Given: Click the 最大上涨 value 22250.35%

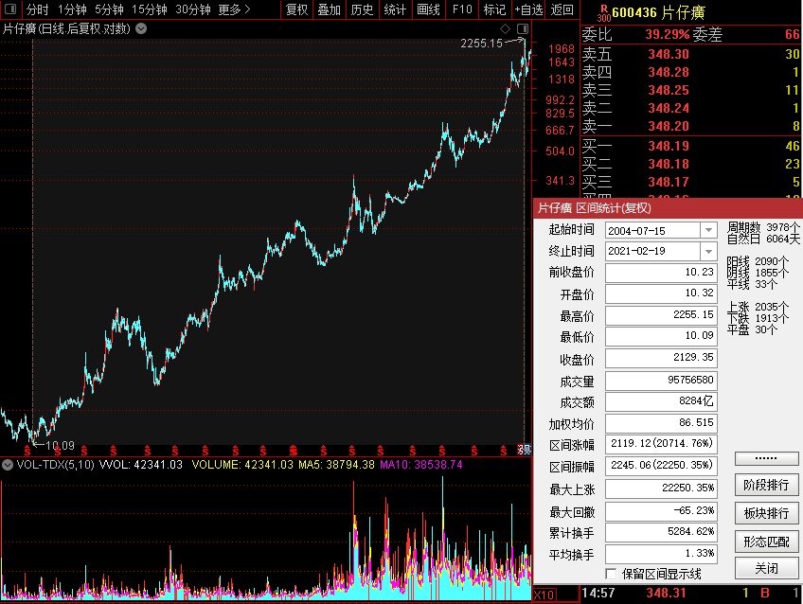Looking at the screenshot, I should [x=661, y=489].
